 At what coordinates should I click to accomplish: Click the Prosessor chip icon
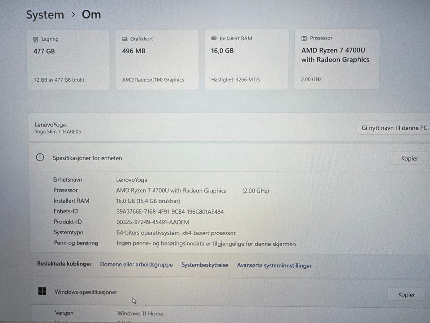[304, 39]
